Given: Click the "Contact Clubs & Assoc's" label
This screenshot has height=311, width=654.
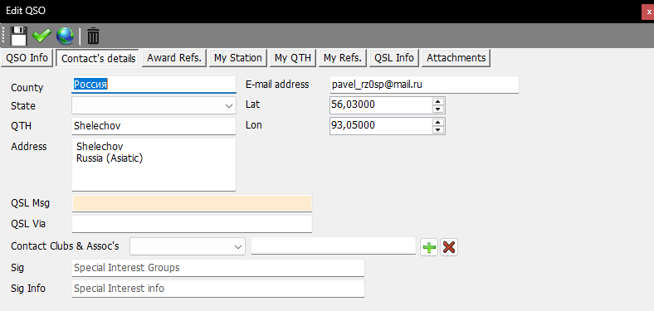Looking at the screenshot, I should coord(65,246).
